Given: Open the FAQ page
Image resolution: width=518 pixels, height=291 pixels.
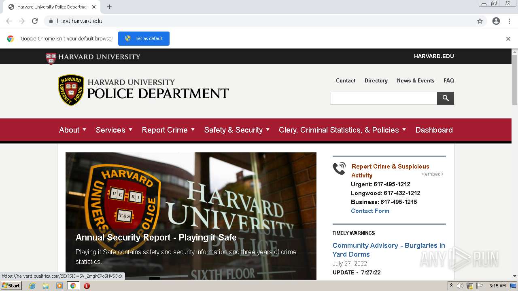Looking at the screenshot, I should (x=449, y=80).
